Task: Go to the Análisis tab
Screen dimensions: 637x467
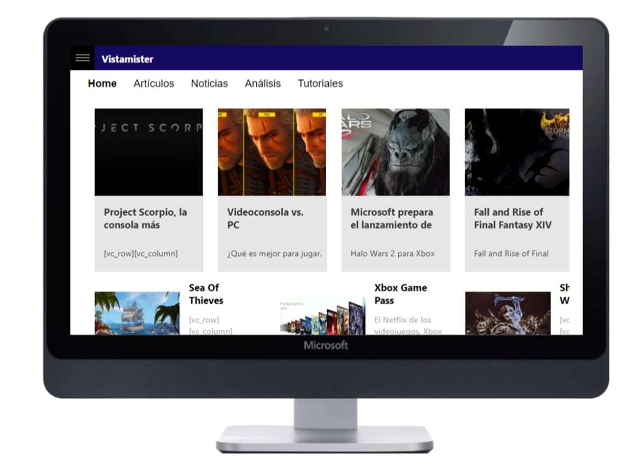Action: (x=263, y=84)
